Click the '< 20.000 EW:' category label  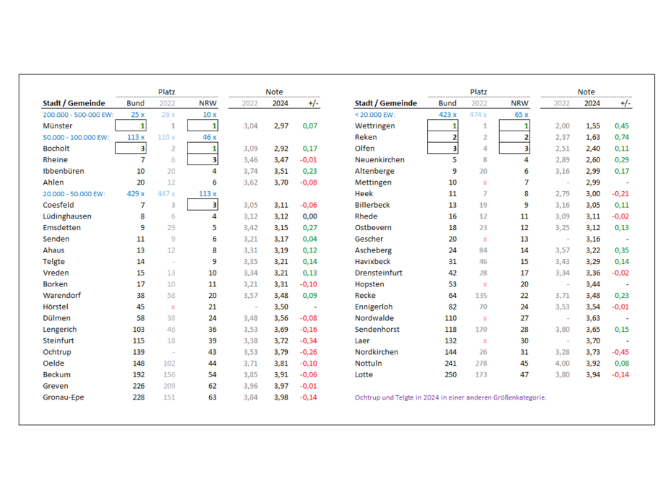click(x=375, y=115)
